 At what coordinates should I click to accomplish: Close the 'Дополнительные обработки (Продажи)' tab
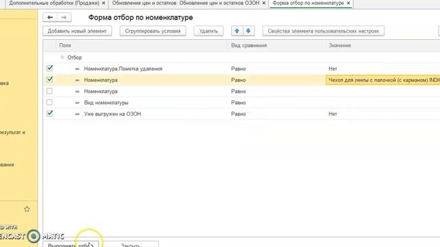[x=104, y=3]
